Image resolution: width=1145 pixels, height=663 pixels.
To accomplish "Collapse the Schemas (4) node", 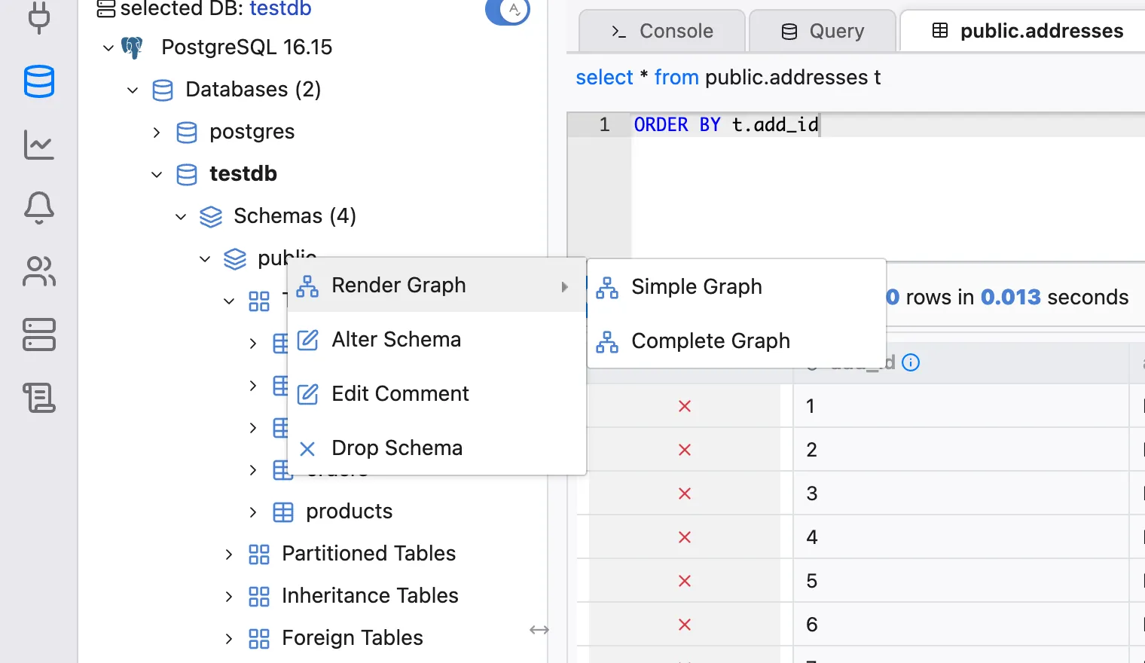I will (181, 216).
